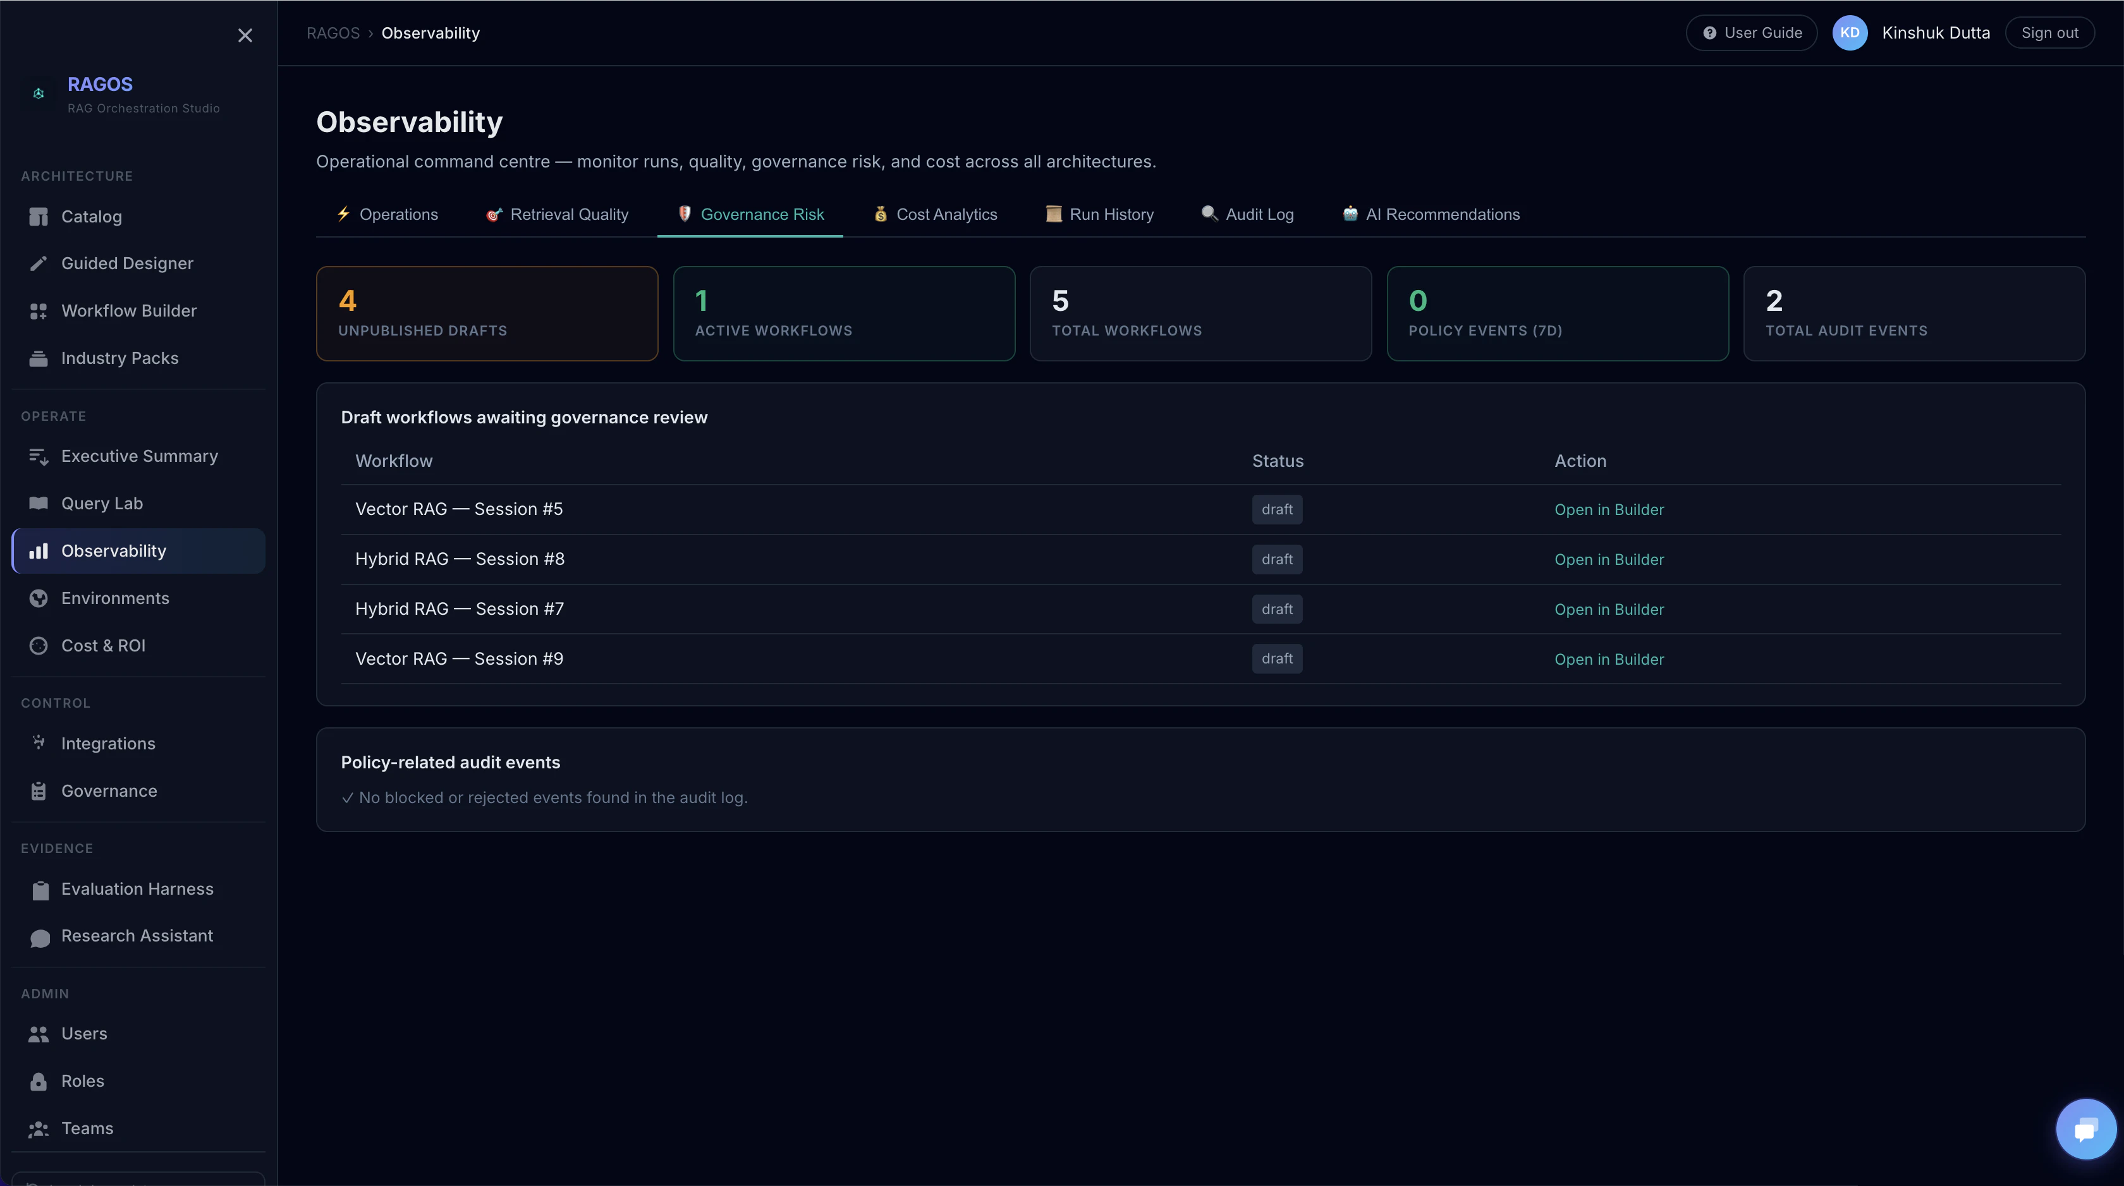This screenshot has height=1186, width=2124.
Task: Sign out of RAGOS
Action: click(x=2051, y=33)
